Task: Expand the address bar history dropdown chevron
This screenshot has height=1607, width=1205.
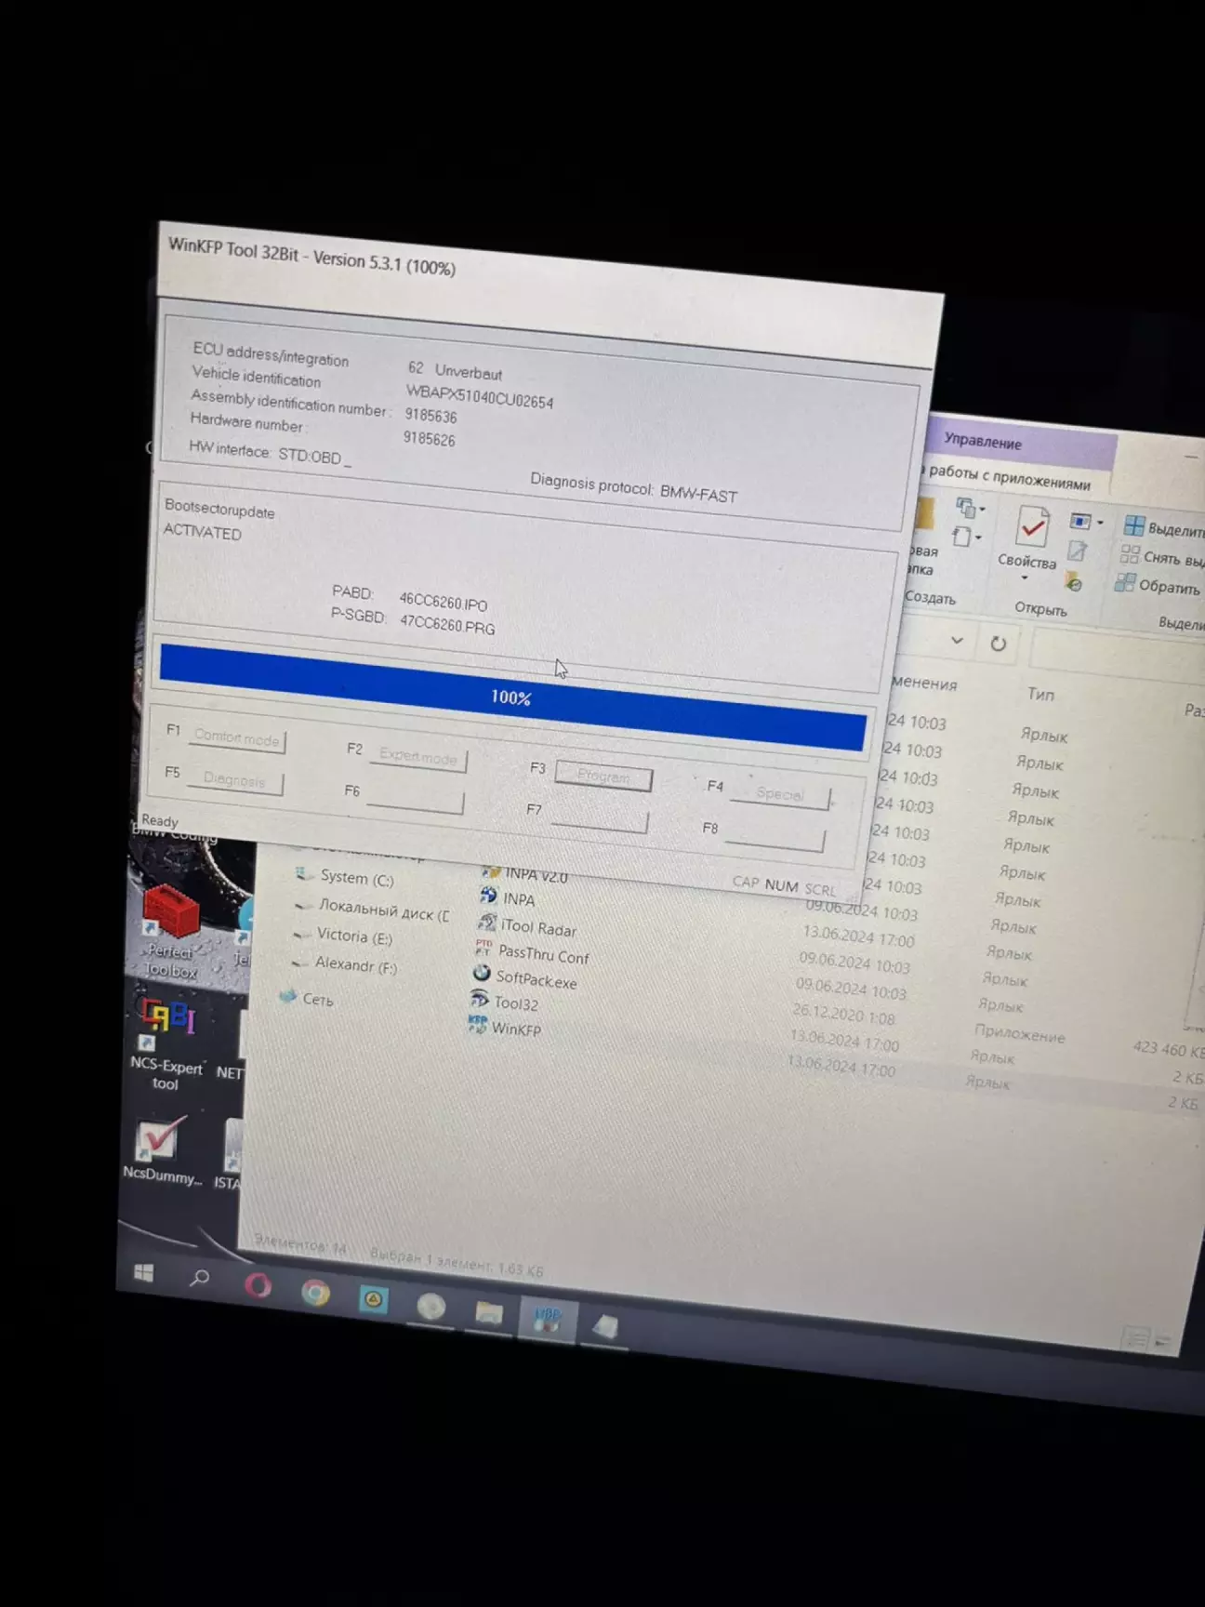Action: click(x=957, y=640)
